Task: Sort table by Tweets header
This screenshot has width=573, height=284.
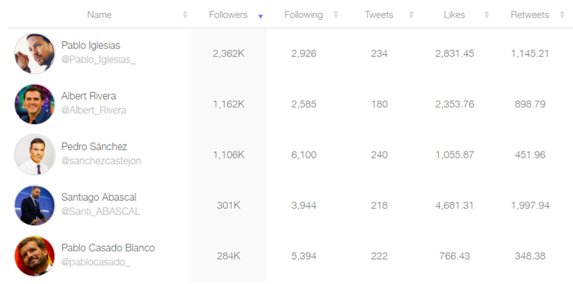Action: click(x=379, y=14)
